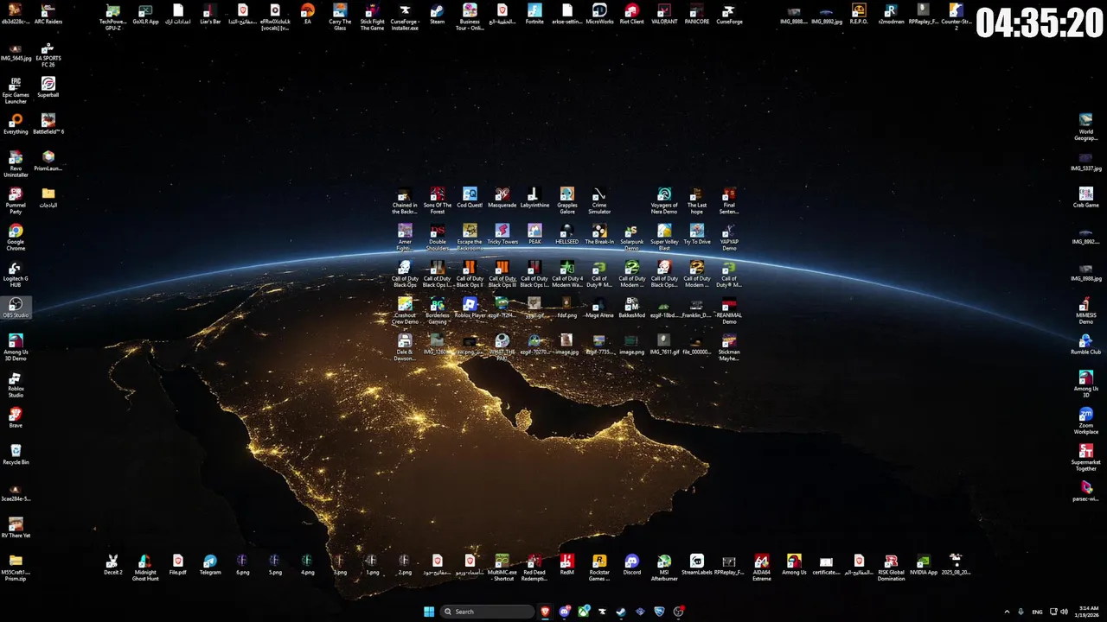Launch the VALORANT desktop icon
The width and height of the screenshot is (1107, 622).
[664, 13]
